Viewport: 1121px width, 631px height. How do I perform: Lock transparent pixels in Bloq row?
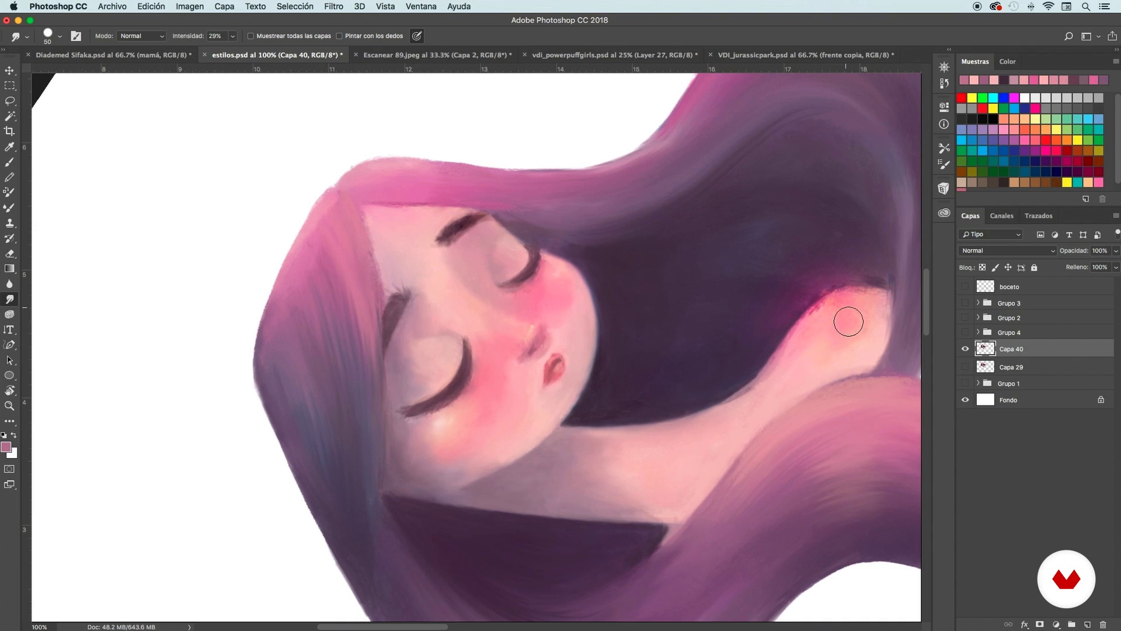982,268
